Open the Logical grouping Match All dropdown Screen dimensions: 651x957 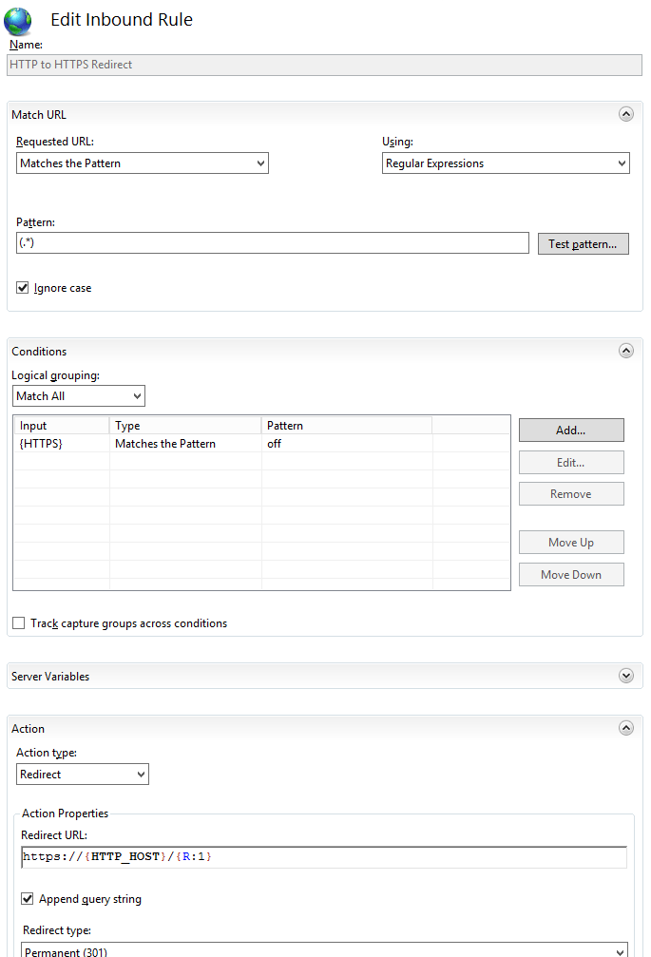[79, 396]
